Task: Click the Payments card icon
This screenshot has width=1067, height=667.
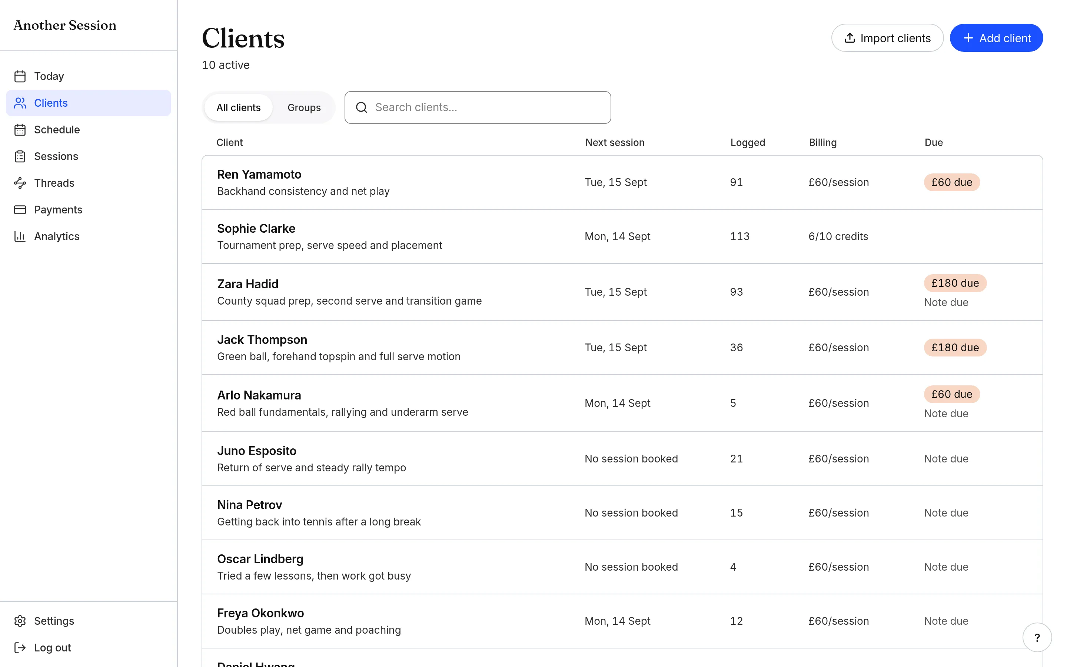Action: coord(20,209)
